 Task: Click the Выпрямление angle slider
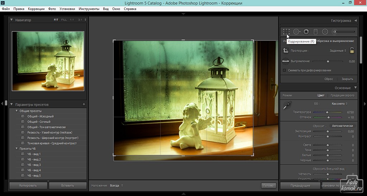tap(328, 62)
